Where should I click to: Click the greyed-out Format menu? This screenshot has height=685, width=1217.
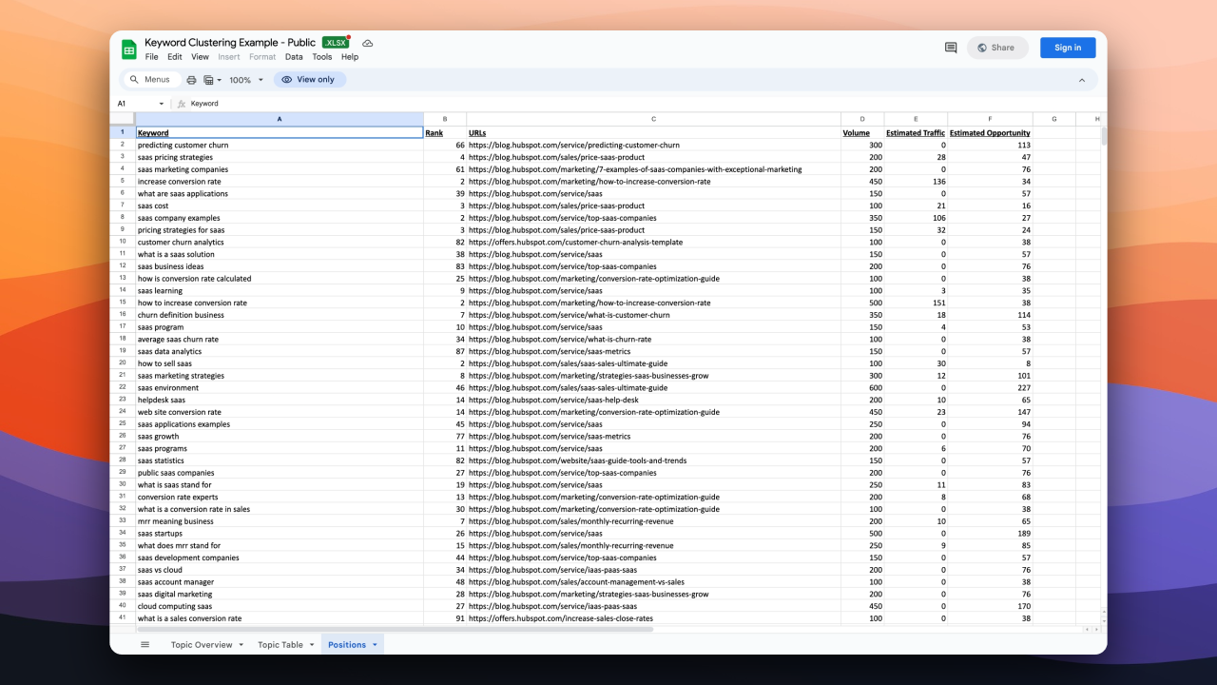point(262,57)
